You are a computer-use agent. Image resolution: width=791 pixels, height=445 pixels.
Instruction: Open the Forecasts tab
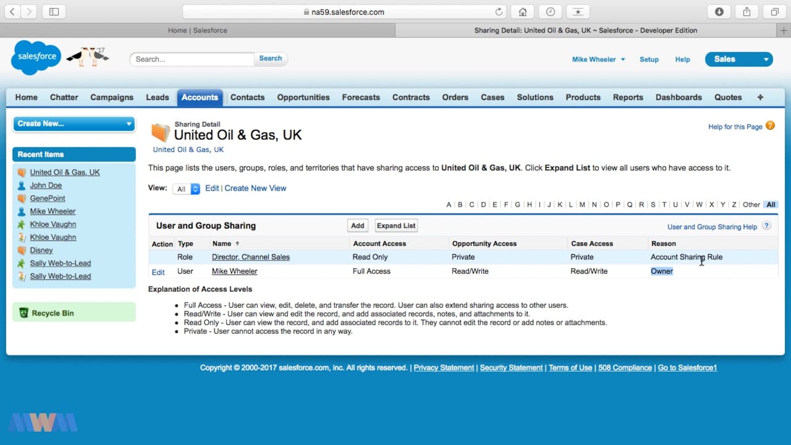click(x=361, y=97)
